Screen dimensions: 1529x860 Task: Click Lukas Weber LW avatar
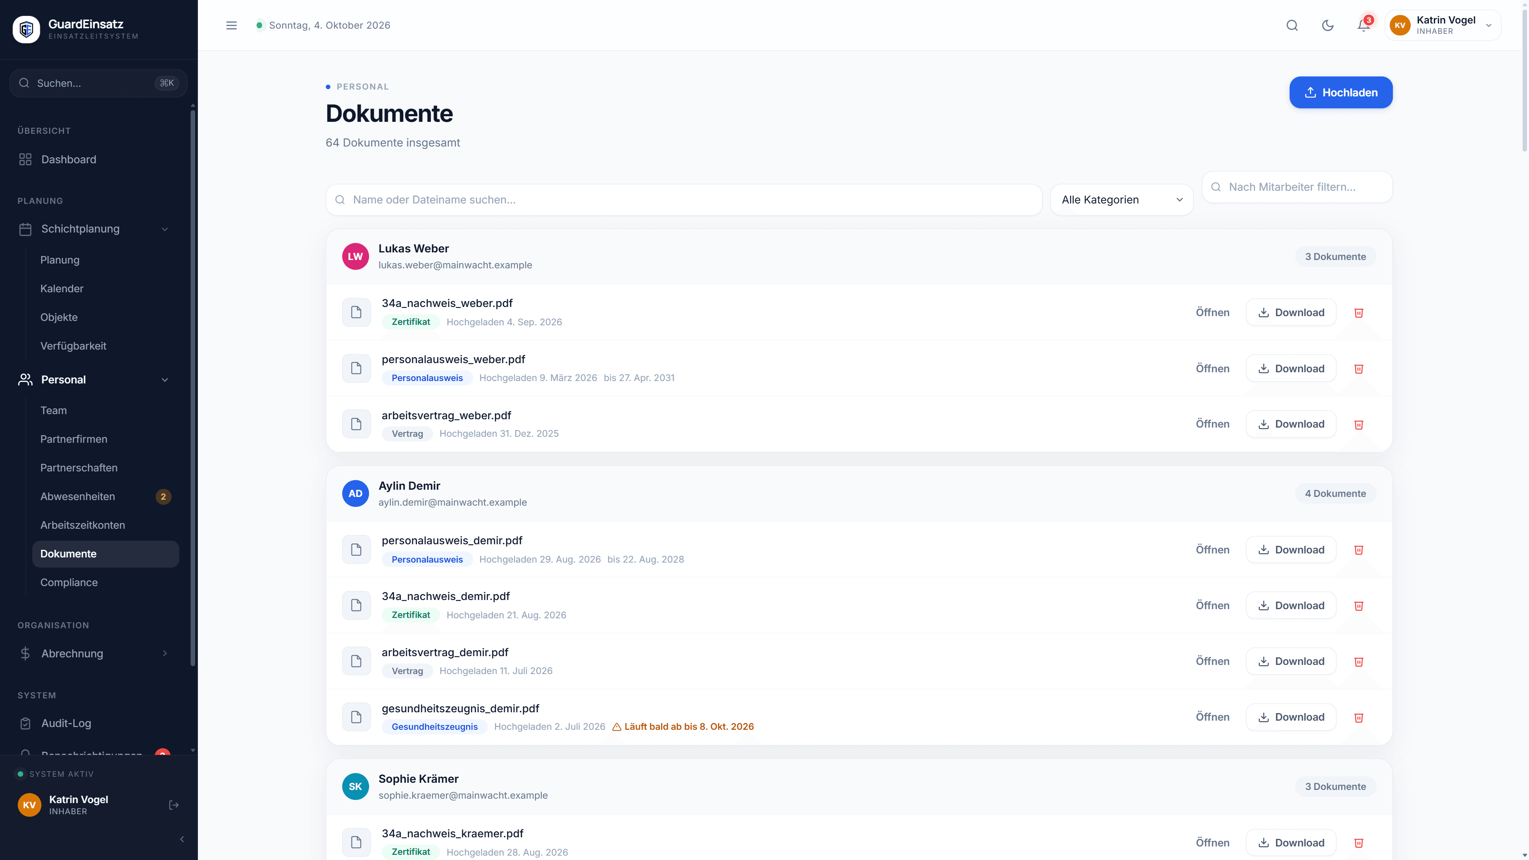(356, 256)
